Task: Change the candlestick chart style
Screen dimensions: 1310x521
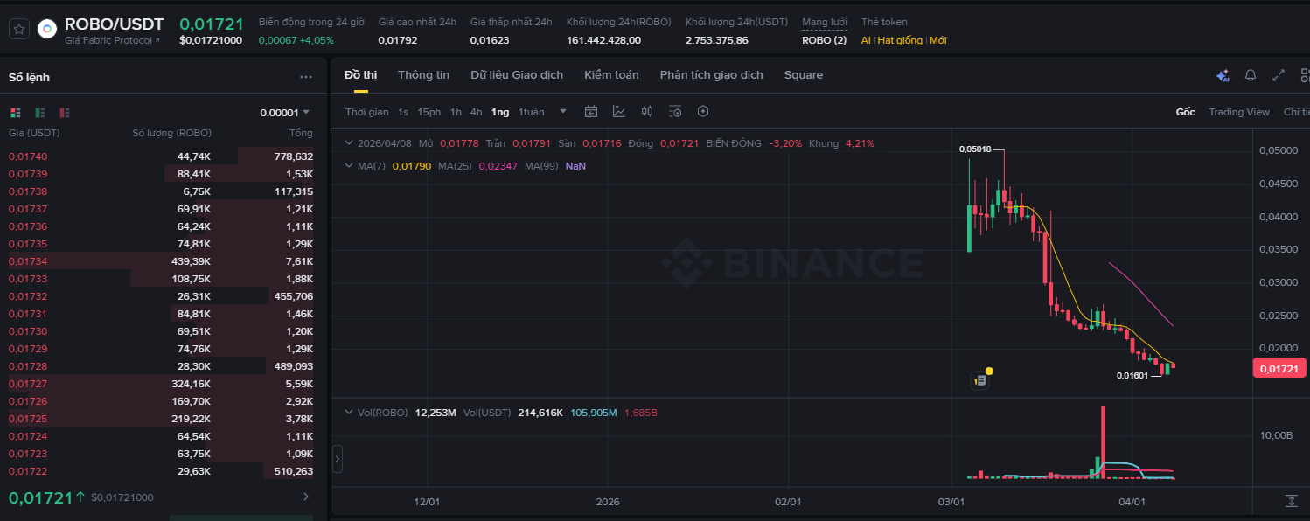Action: pos(647,111)
